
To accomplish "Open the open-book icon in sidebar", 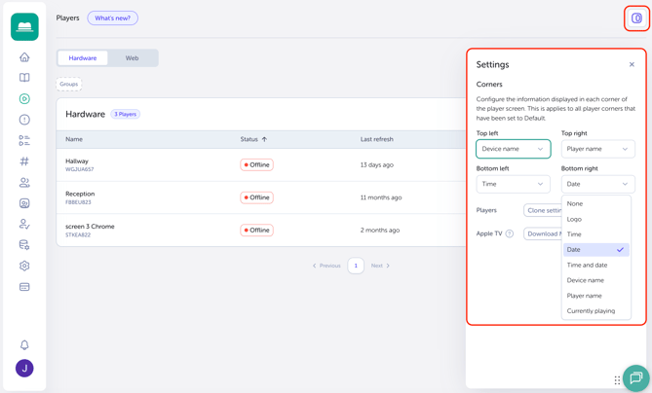I will tap(24, 78).
